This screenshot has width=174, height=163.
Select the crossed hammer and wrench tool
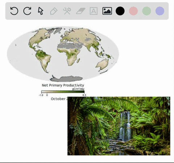(x=67, y=11)
